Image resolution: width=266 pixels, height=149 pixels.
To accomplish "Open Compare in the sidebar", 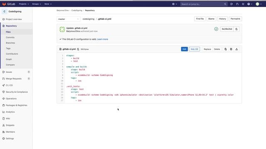I will coord(10,65).
